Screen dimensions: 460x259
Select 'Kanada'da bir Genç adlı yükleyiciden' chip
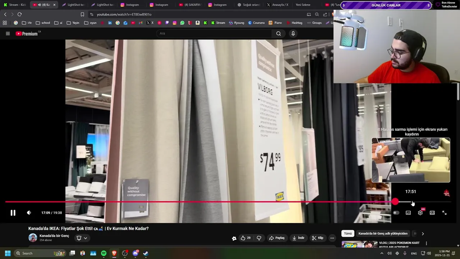pyautogui.click(x=383, y=233)
